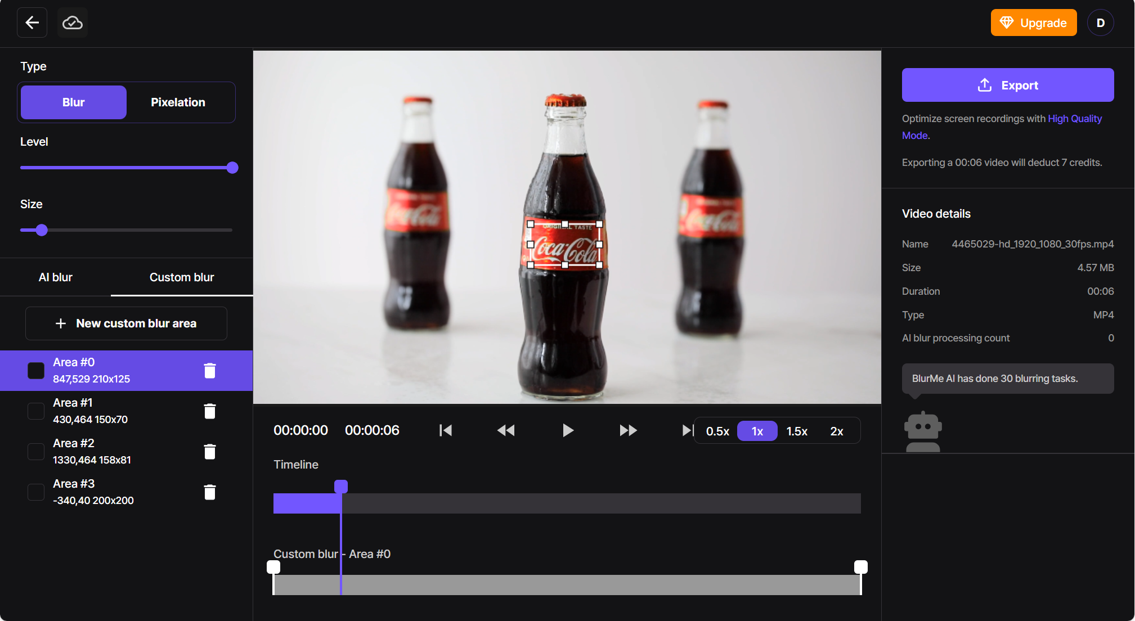Click the rewind button
The image size is (1135, 621).
click(x=506, y=430)
